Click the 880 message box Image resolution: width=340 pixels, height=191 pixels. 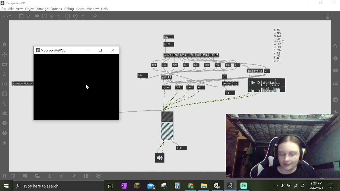228,65
